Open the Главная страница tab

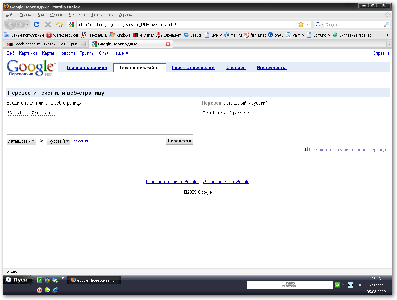click(x=86, y=67)
